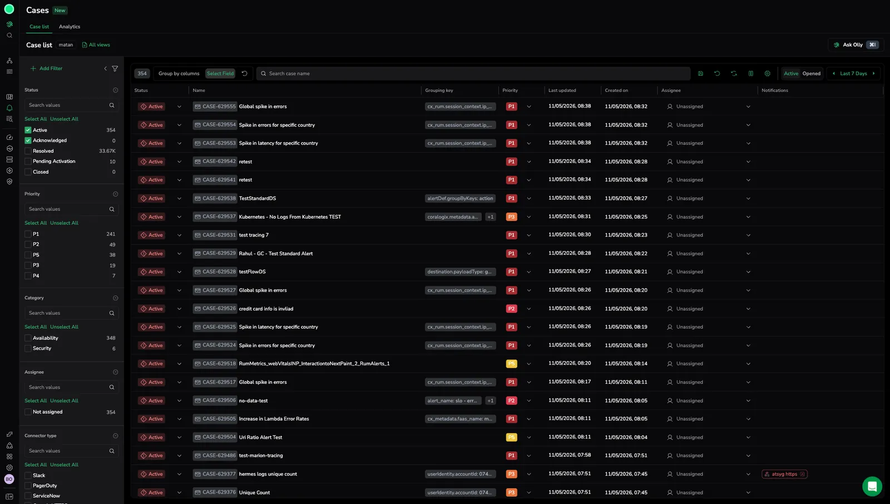Select the Active toggle option in toolbar
Image resolution: width=890 pixels, height=504 pixels.
tap(791, 73)
